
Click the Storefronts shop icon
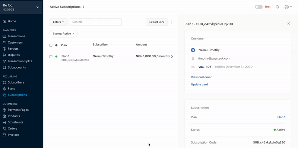pos(4,122)
